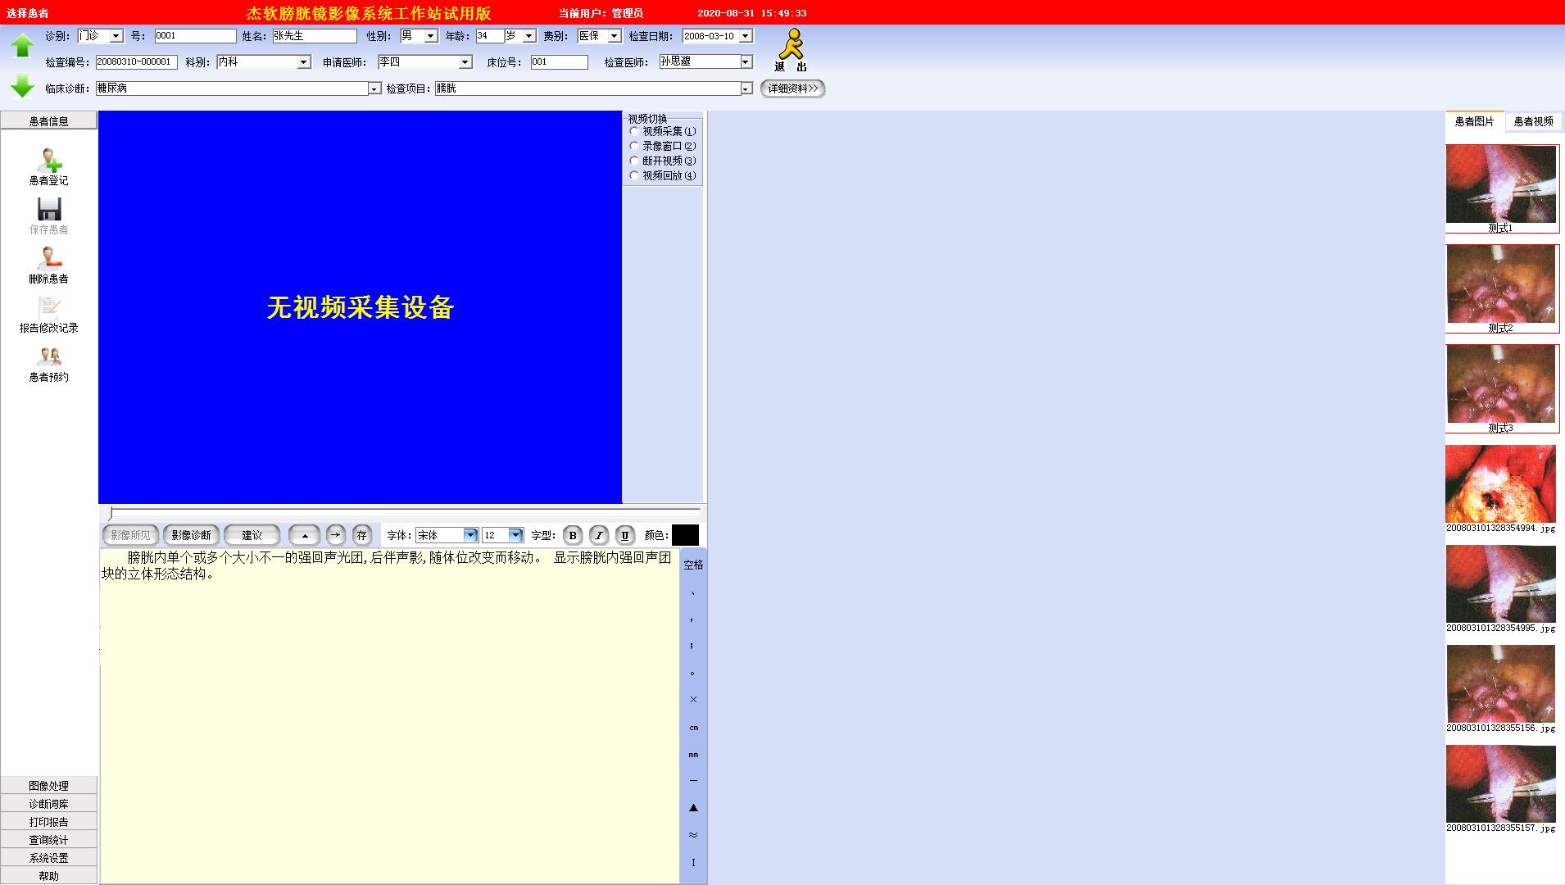Expand the 临床诊断 dropdown
Image resolution: width=1565 pixels, height=885 pixels.
(374, 88)
